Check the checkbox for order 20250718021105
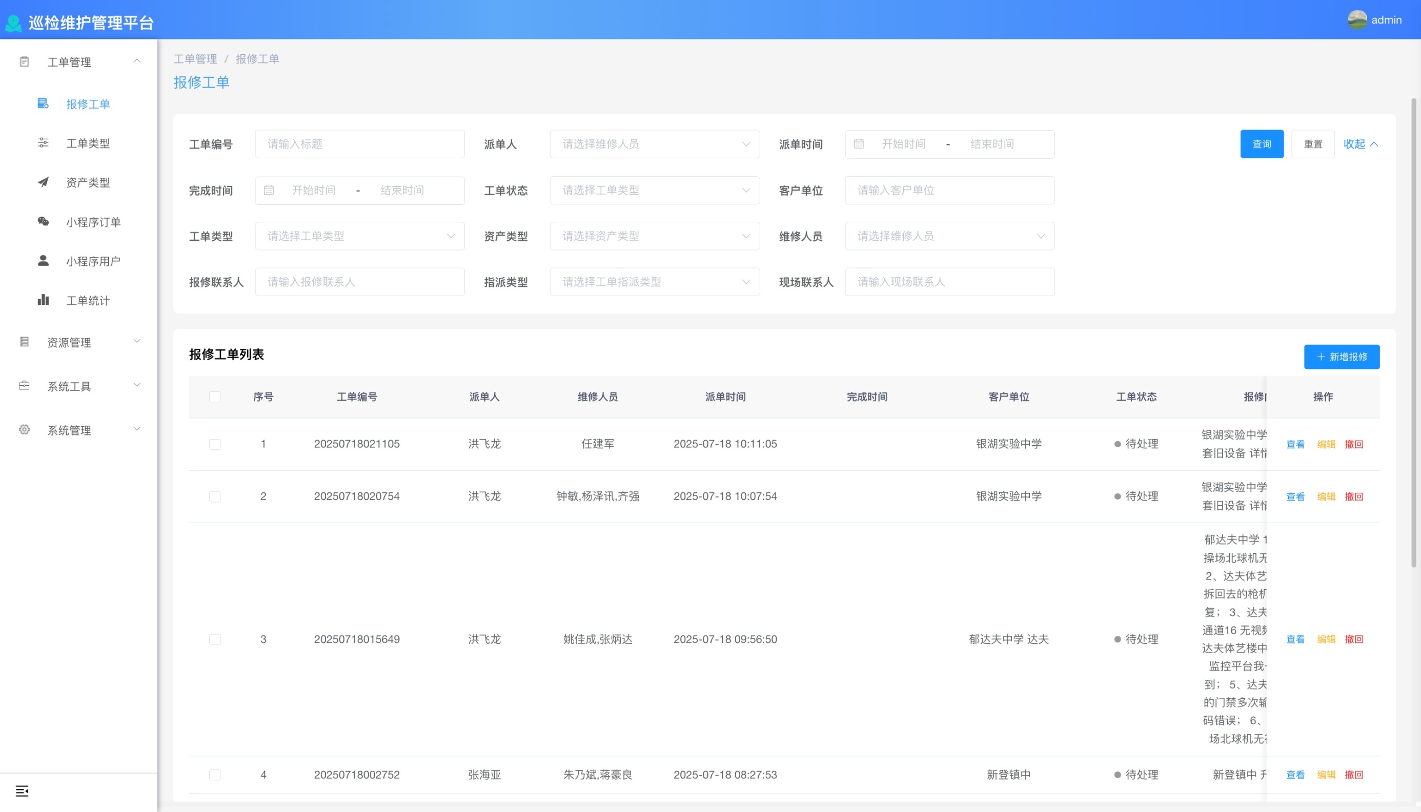 215,444
